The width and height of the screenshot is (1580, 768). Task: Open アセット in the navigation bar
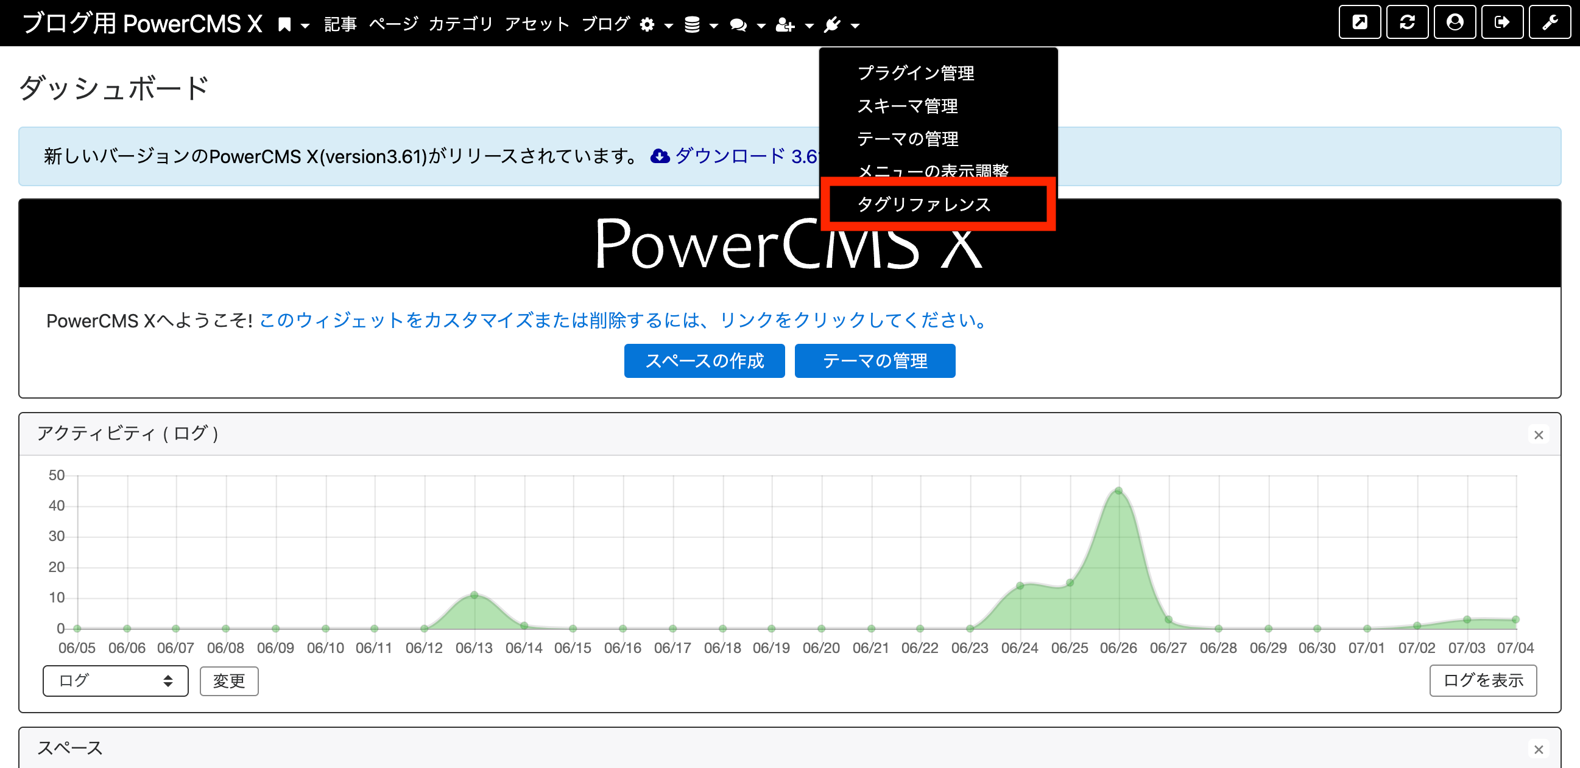537,24
